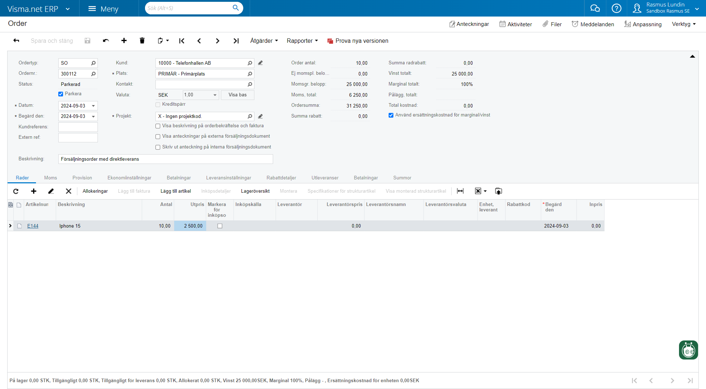
Task: Click Fit to screen column icon
Action: point(460,191)
